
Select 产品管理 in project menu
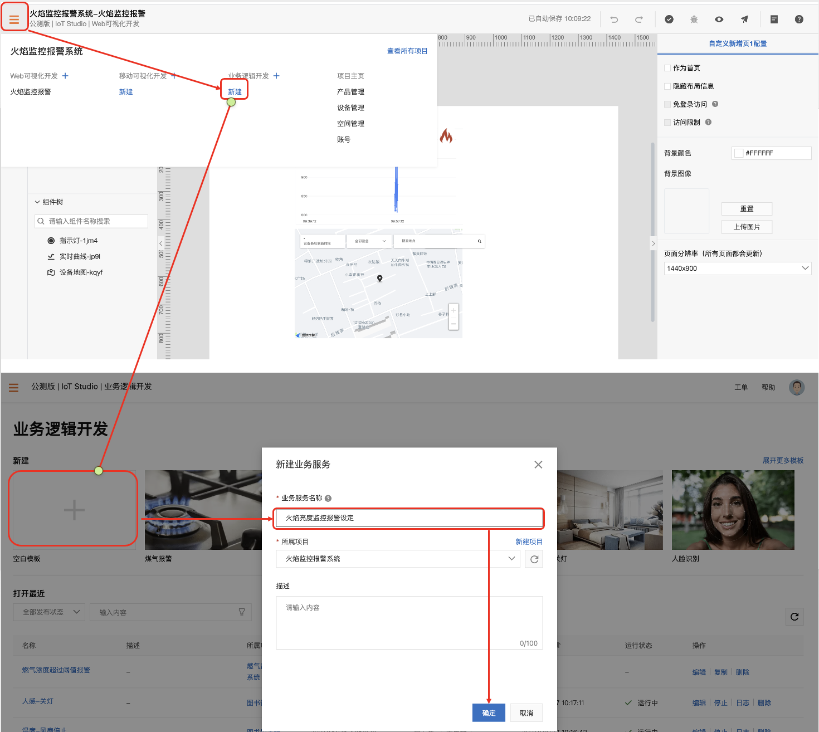[x=350, y=92]
